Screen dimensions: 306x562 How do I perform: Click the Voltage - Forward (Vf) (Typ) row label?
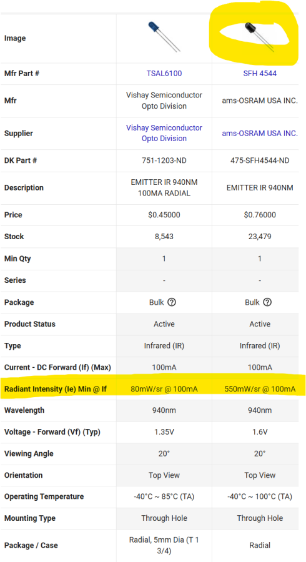(52, 432)
